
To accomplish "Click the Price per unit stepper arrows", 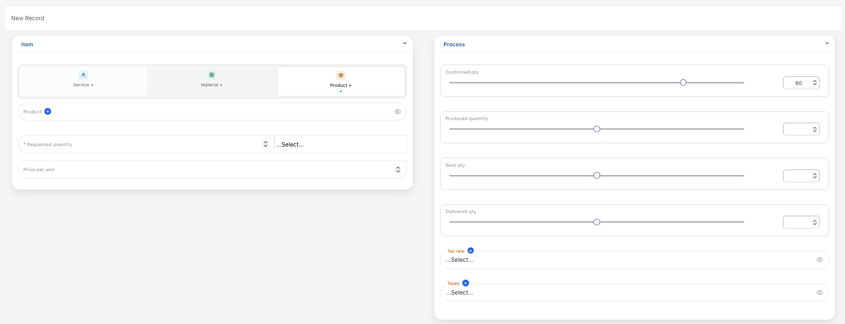I will [x=398, y=170].
